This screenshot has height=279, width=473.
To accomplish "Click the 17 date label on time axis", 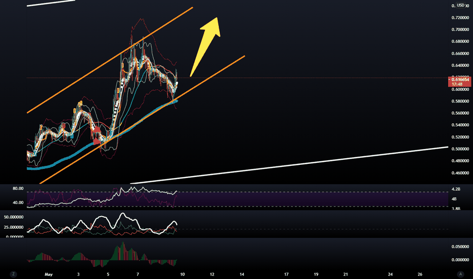I will click(x=286, y=274).
